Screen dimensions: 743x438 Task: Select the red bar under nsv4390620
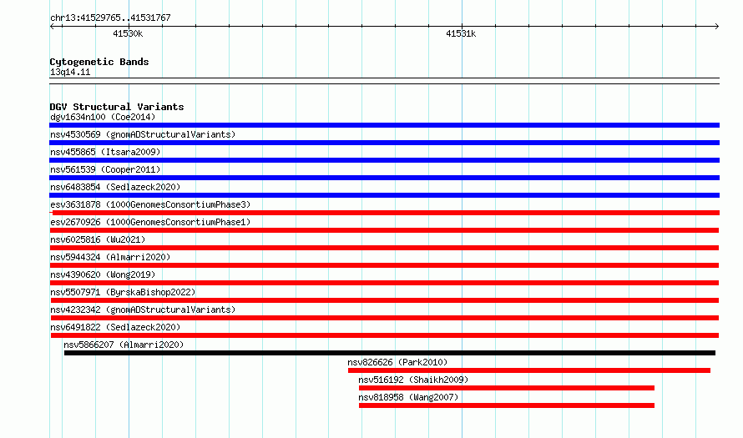(384, 283)
